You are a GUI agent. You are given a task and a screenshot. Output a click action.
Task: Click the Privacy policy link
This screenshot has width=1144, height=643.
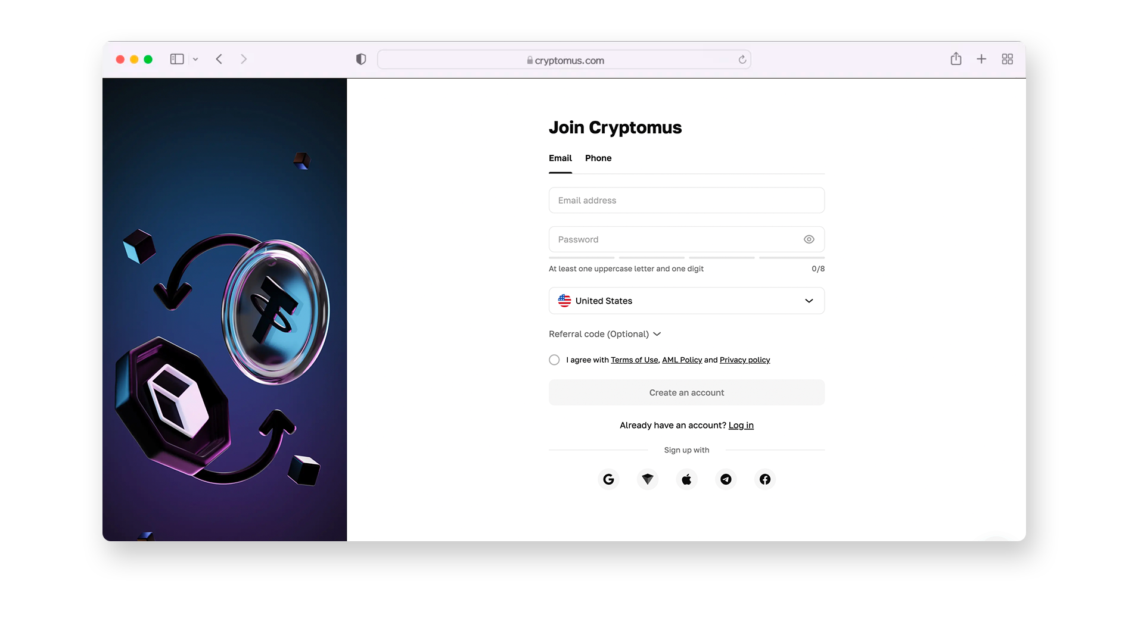744,360
